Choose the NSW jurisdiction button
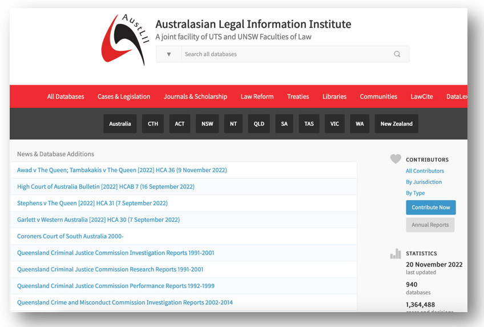This screenshot has width=484, height=327. pos(207,123)
